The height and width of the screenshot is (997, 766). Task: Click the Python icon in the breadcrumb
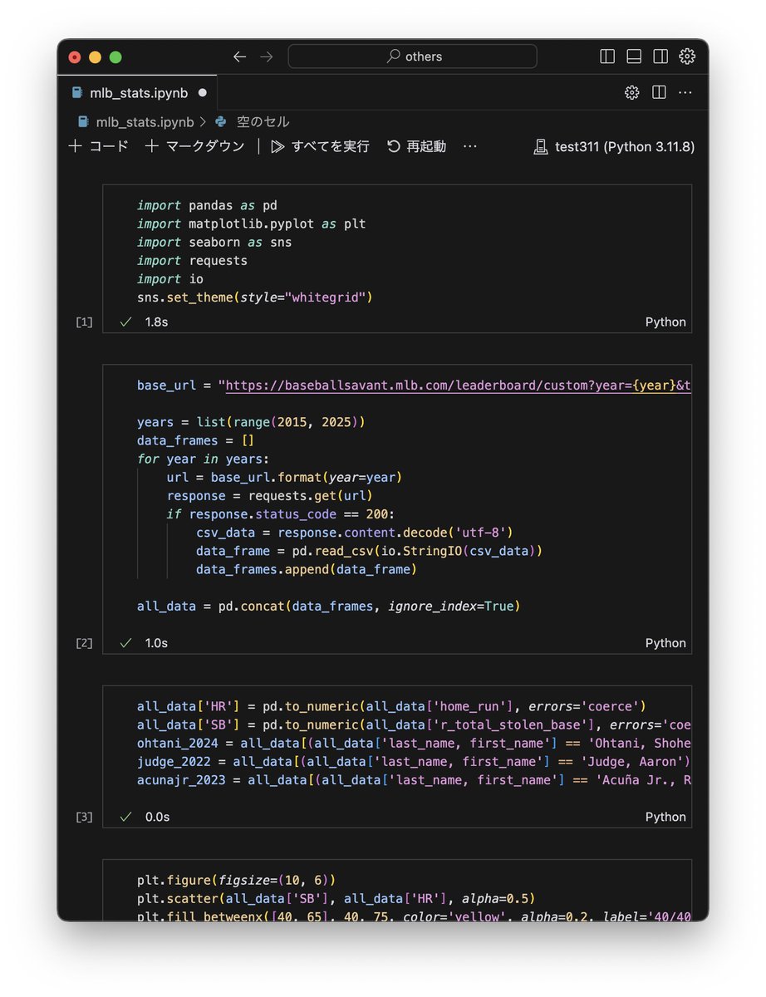click(221, 121)
